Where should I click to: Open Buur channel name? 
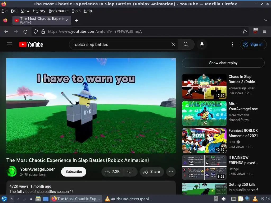pos(232,142)
